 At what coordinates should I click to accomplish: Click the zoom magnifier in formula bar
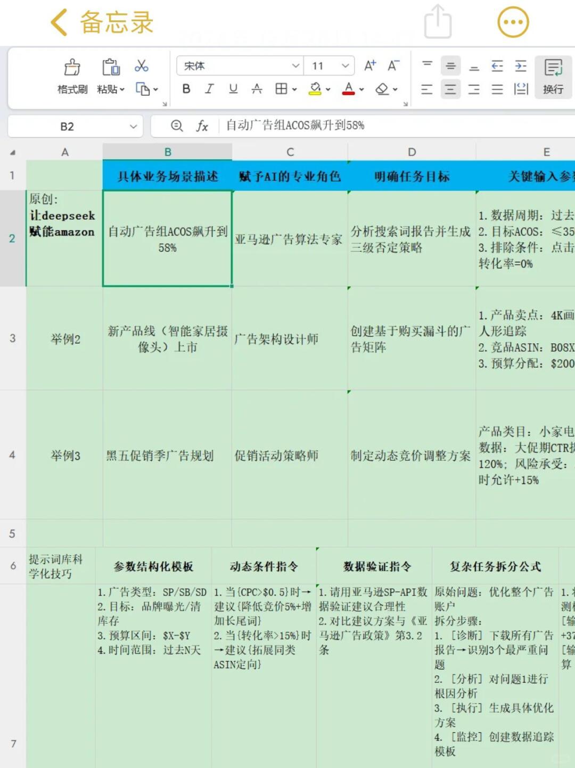coord(177,126)
